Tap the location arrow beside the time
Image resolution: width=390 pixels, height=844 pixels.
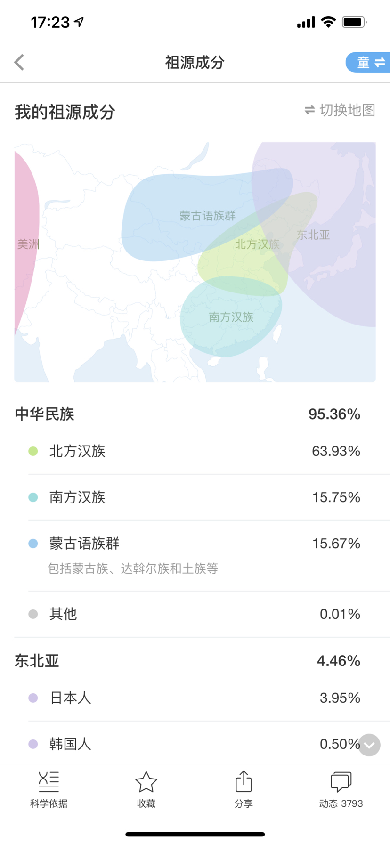(80, 22)
